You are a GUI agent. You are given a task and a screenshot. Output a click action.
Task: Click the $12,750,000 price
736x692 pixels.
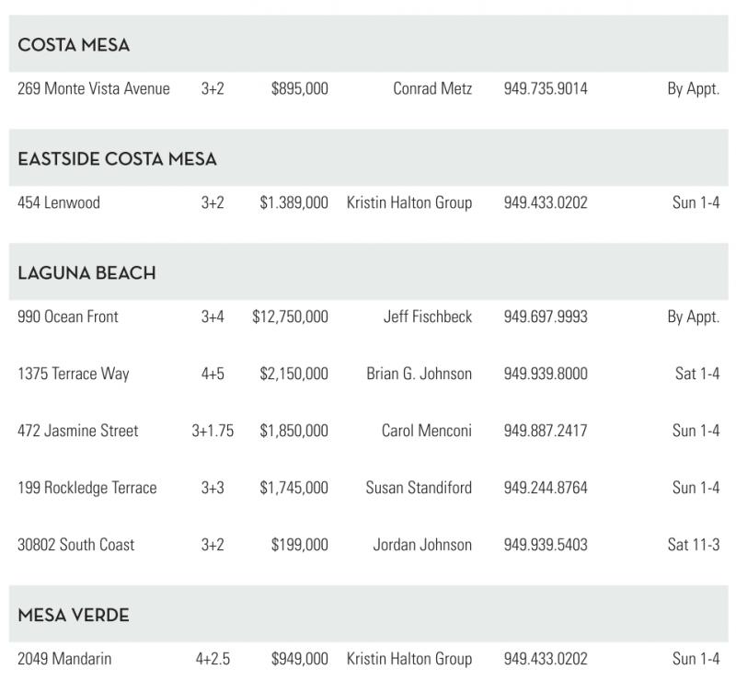tap(290, 317)
